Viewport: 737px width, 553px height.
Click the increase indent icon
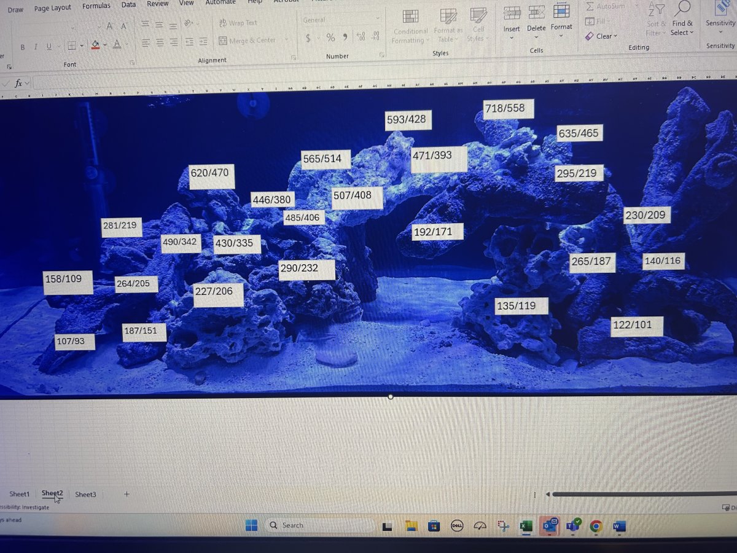pos(203,42)
